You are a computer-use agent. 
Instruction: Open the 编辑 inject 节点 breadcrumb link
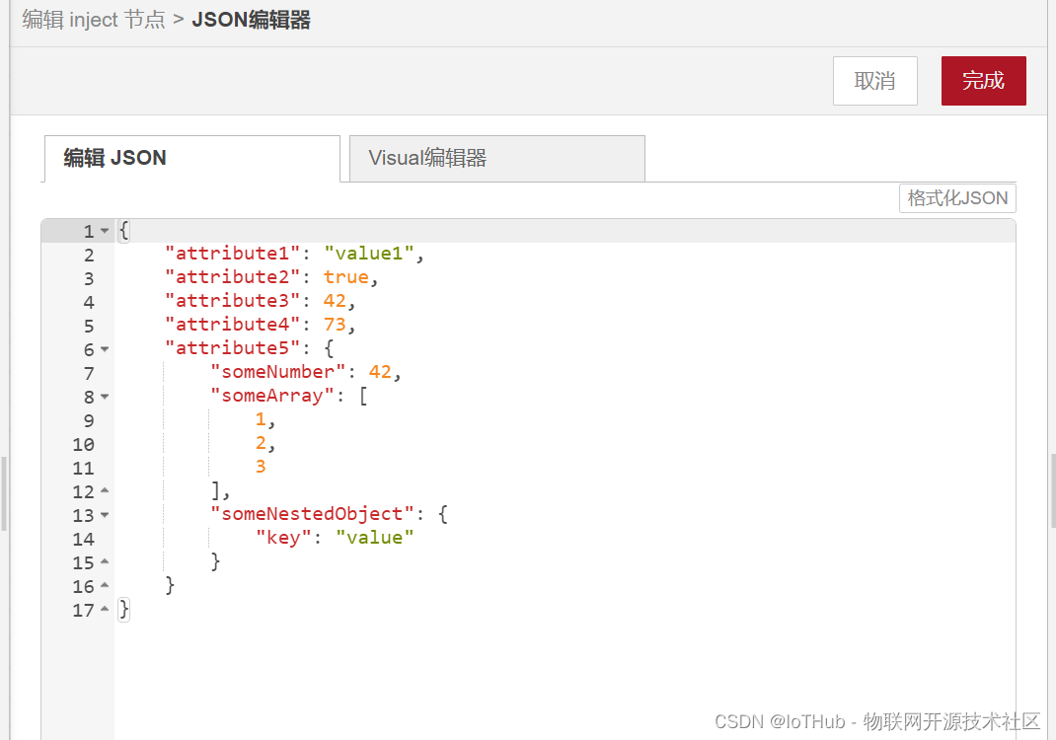coord(94,20)
